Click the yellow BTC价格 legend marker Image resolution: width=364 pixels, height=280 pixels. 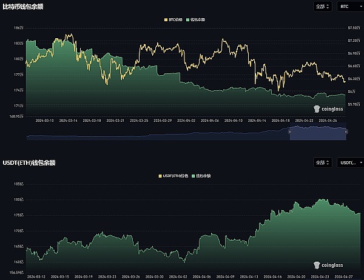(166, 20)
